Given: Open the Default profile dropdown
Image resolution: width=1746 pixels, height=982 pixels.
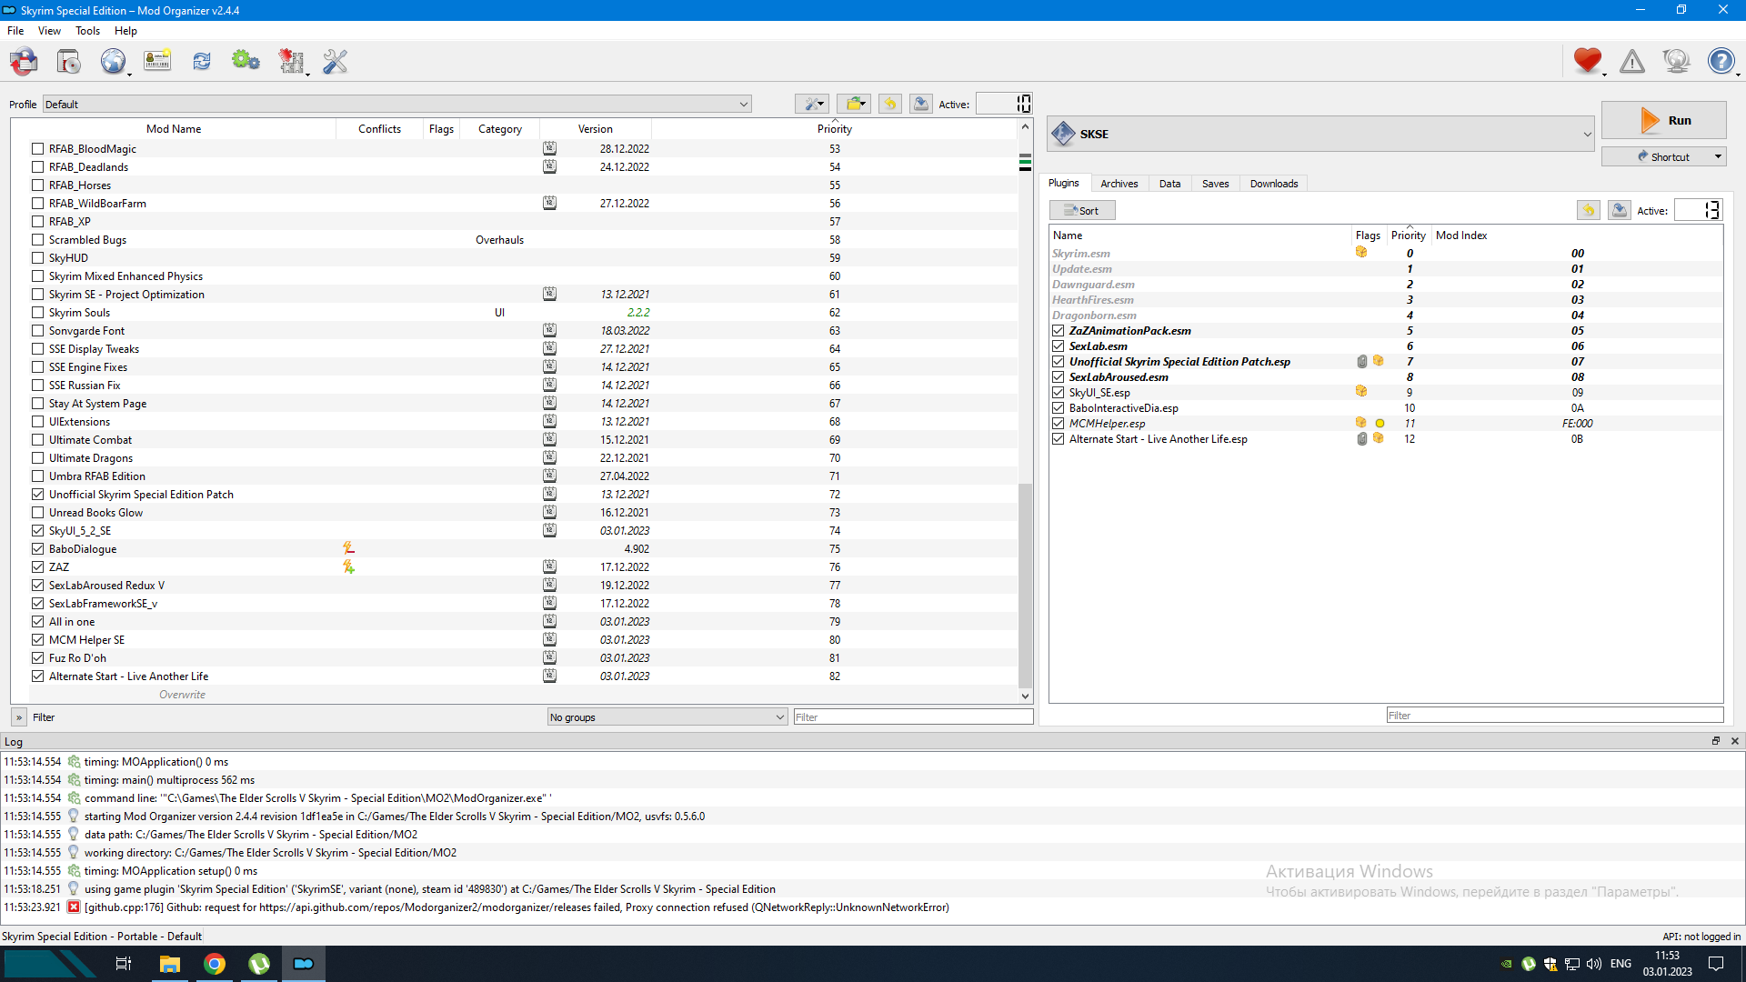Looking at the screenshot, I should [x=397, y=105].
